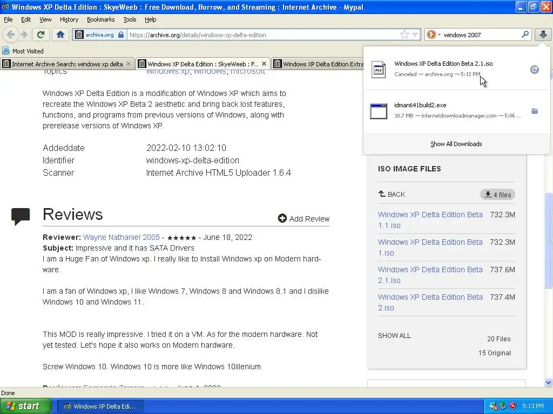Open the Bookmarks menu

(x=100, y=19)
